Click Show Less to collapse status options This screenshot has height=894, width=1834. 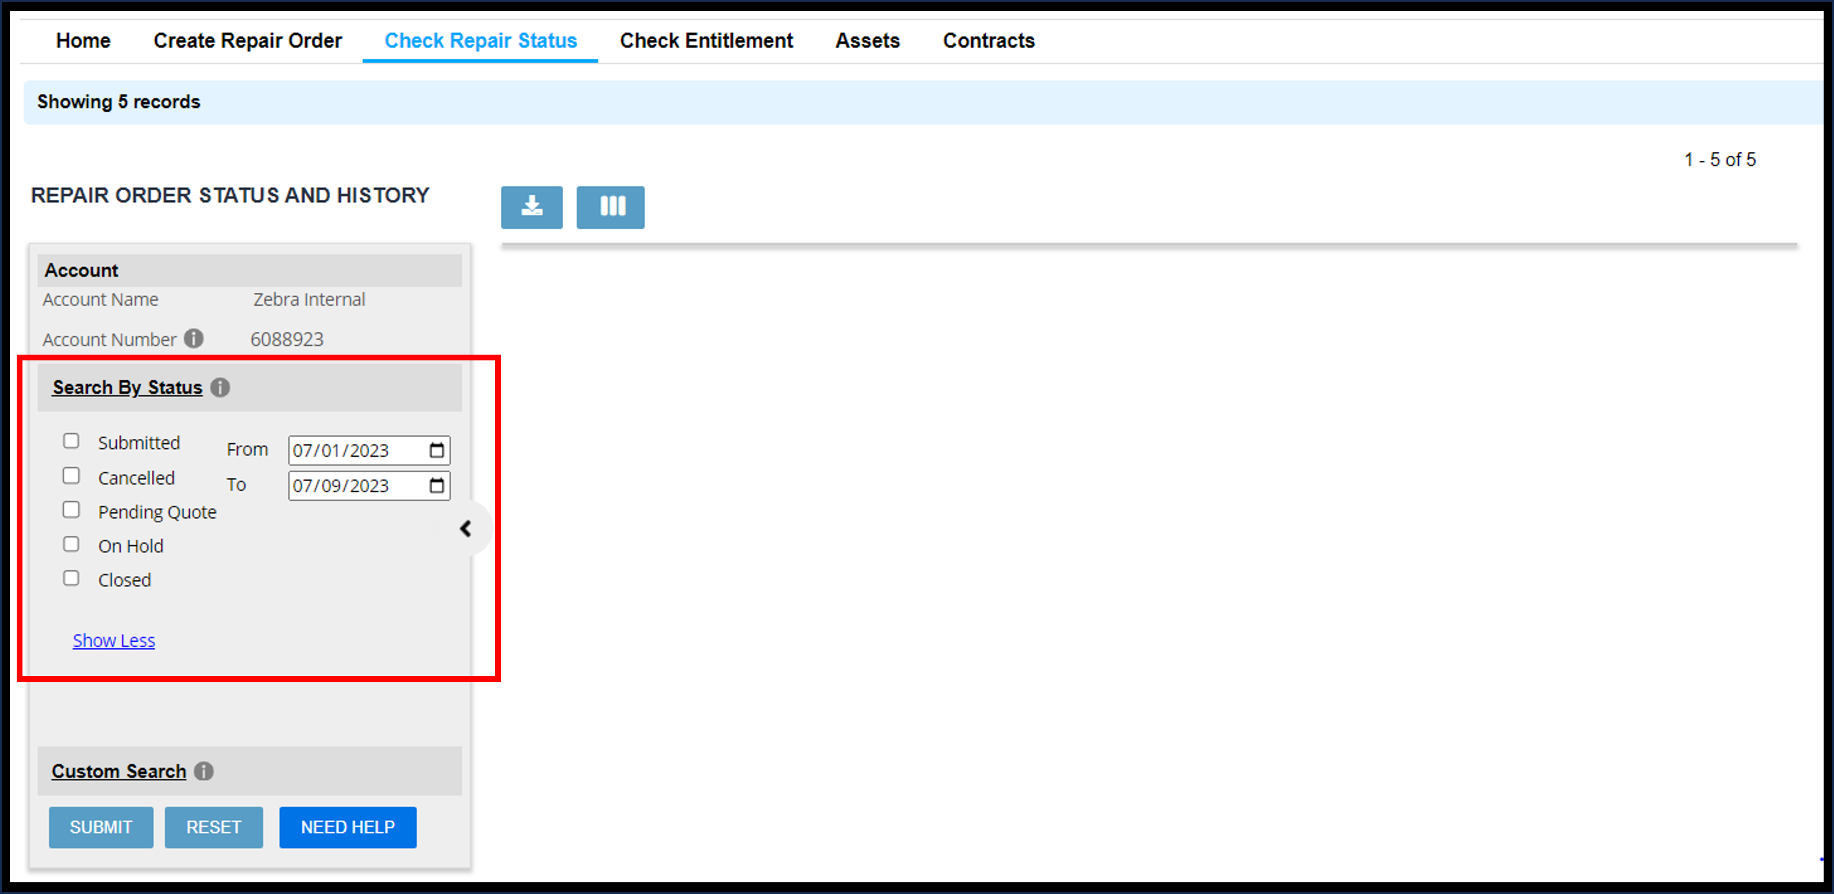114,639
